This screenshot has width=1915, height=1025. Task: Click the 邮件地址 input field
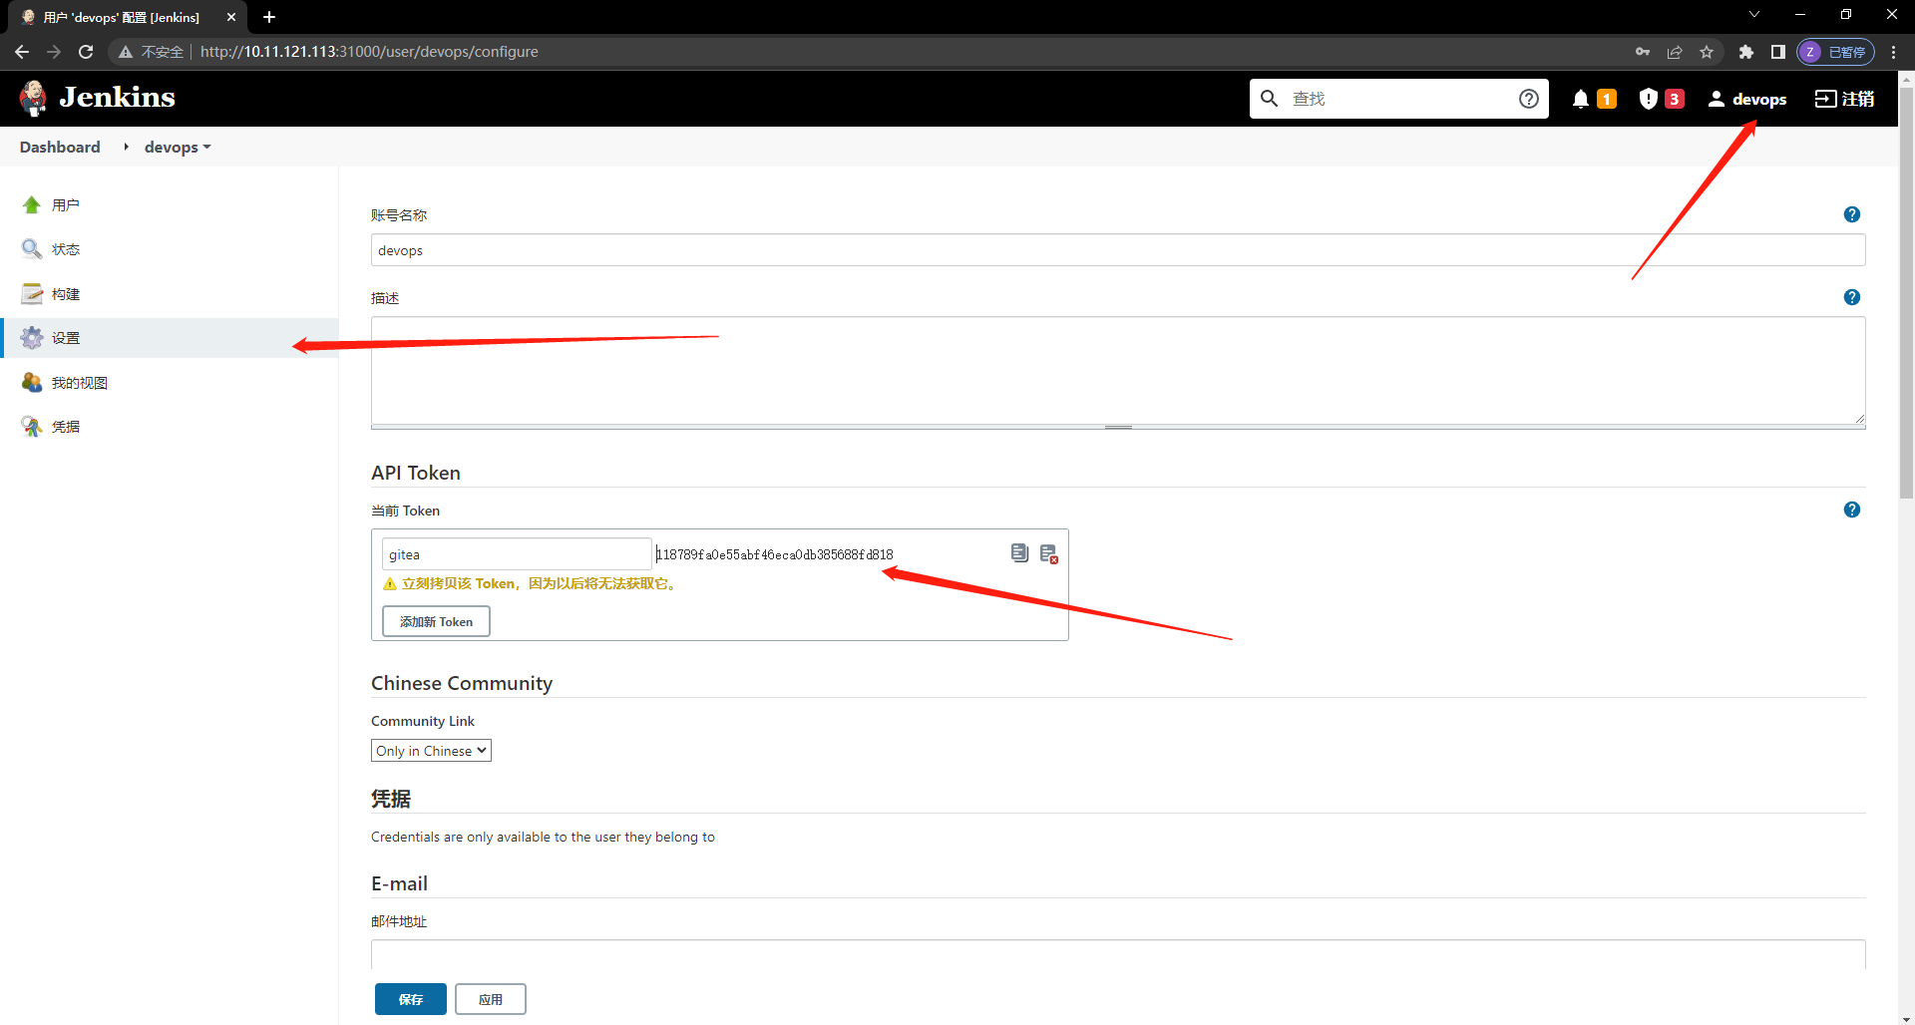[x=1118, y=954]
